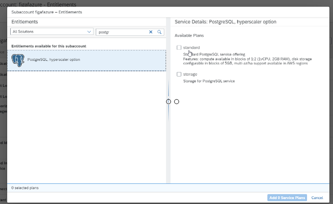The width and height of the screenshot is (333, 204).
Task: Click the storage plan label
Action: pyautogui.click(x=190, y=74)
